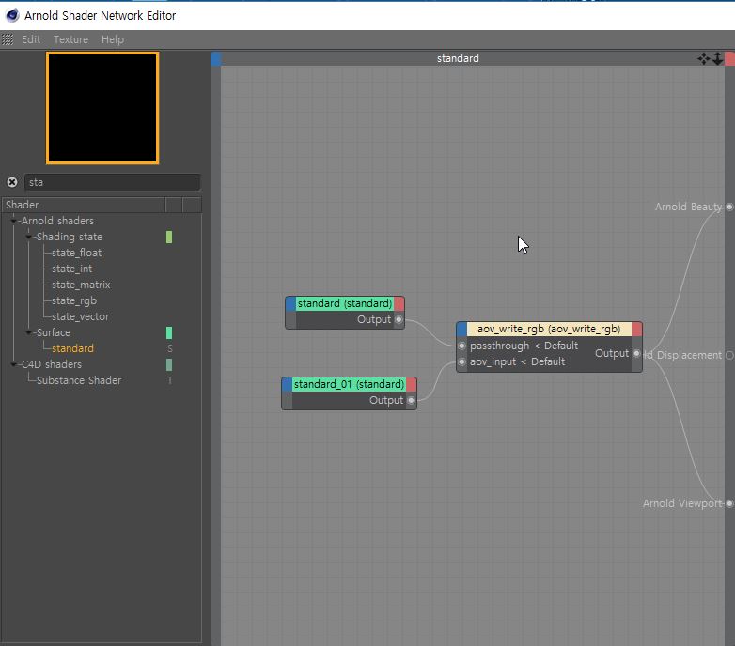Click the Output port of aov_write_rgb node

pos(636,353)
